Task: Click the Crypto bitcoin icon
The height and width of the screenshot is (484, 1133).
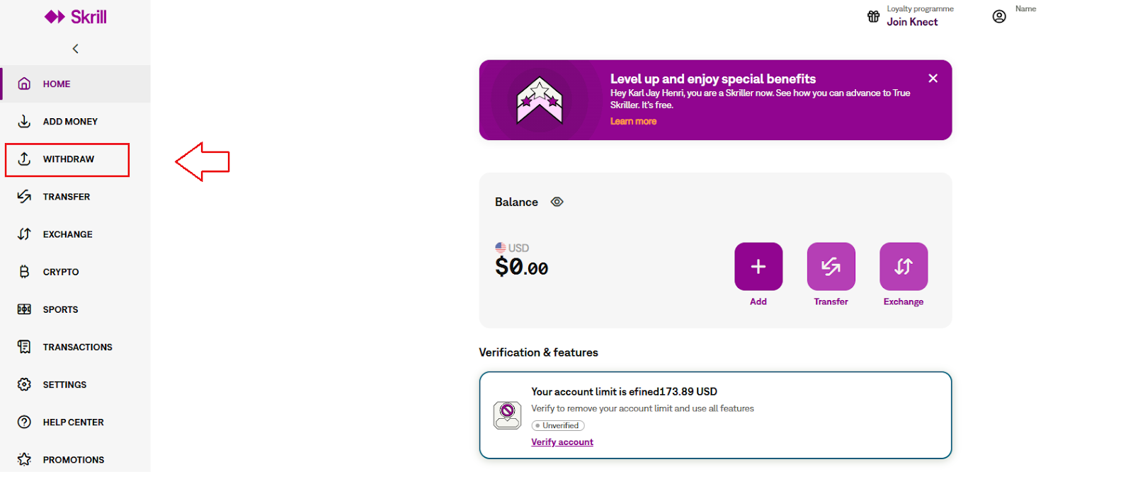Action: coord(24,272)
